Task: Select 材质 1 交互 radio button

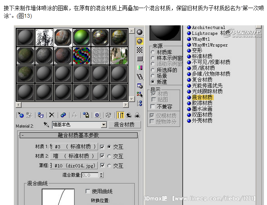Action: [x=109, y=147]
